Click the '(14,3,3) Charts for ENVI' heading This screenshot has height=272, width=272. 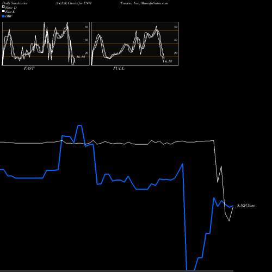73,3
